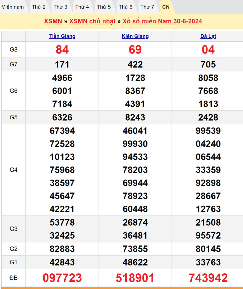
Task: Open the Tiền Giang province link
Action: [62, 36]
